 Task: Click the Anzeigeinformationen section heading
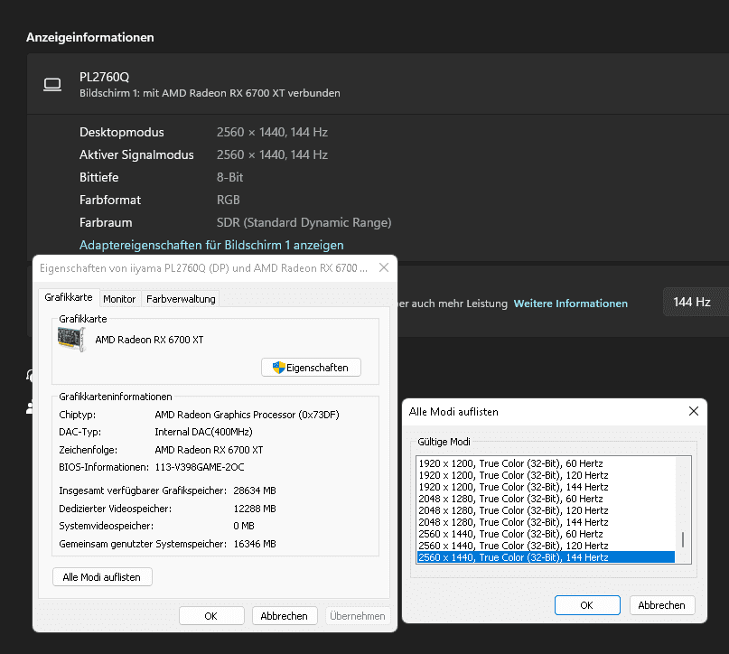coord(90,37)
